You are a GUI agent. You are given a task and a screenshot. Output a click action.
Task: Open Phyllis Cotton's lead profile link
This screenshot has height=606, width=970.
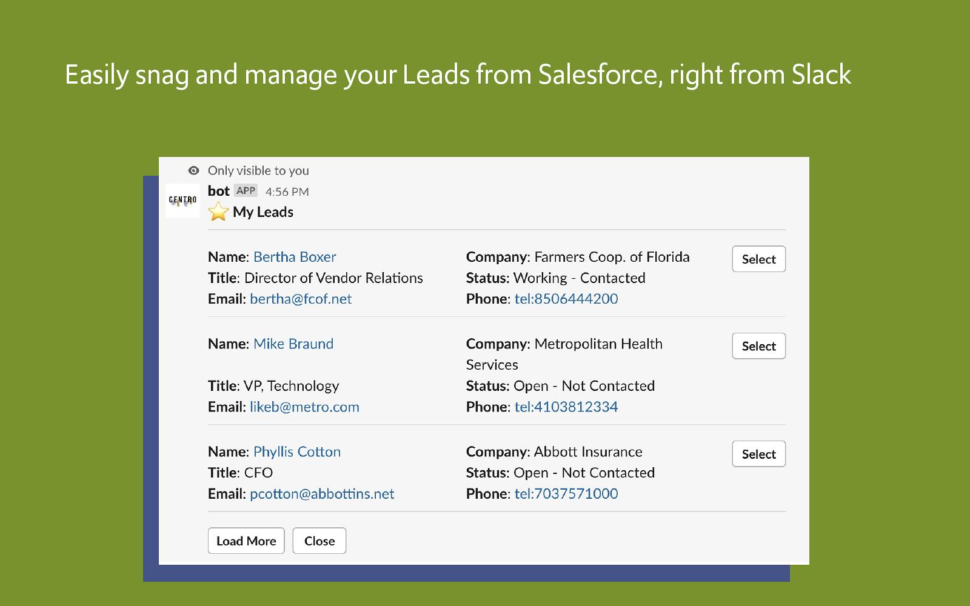pyautogui.click(x=297, y=451)
